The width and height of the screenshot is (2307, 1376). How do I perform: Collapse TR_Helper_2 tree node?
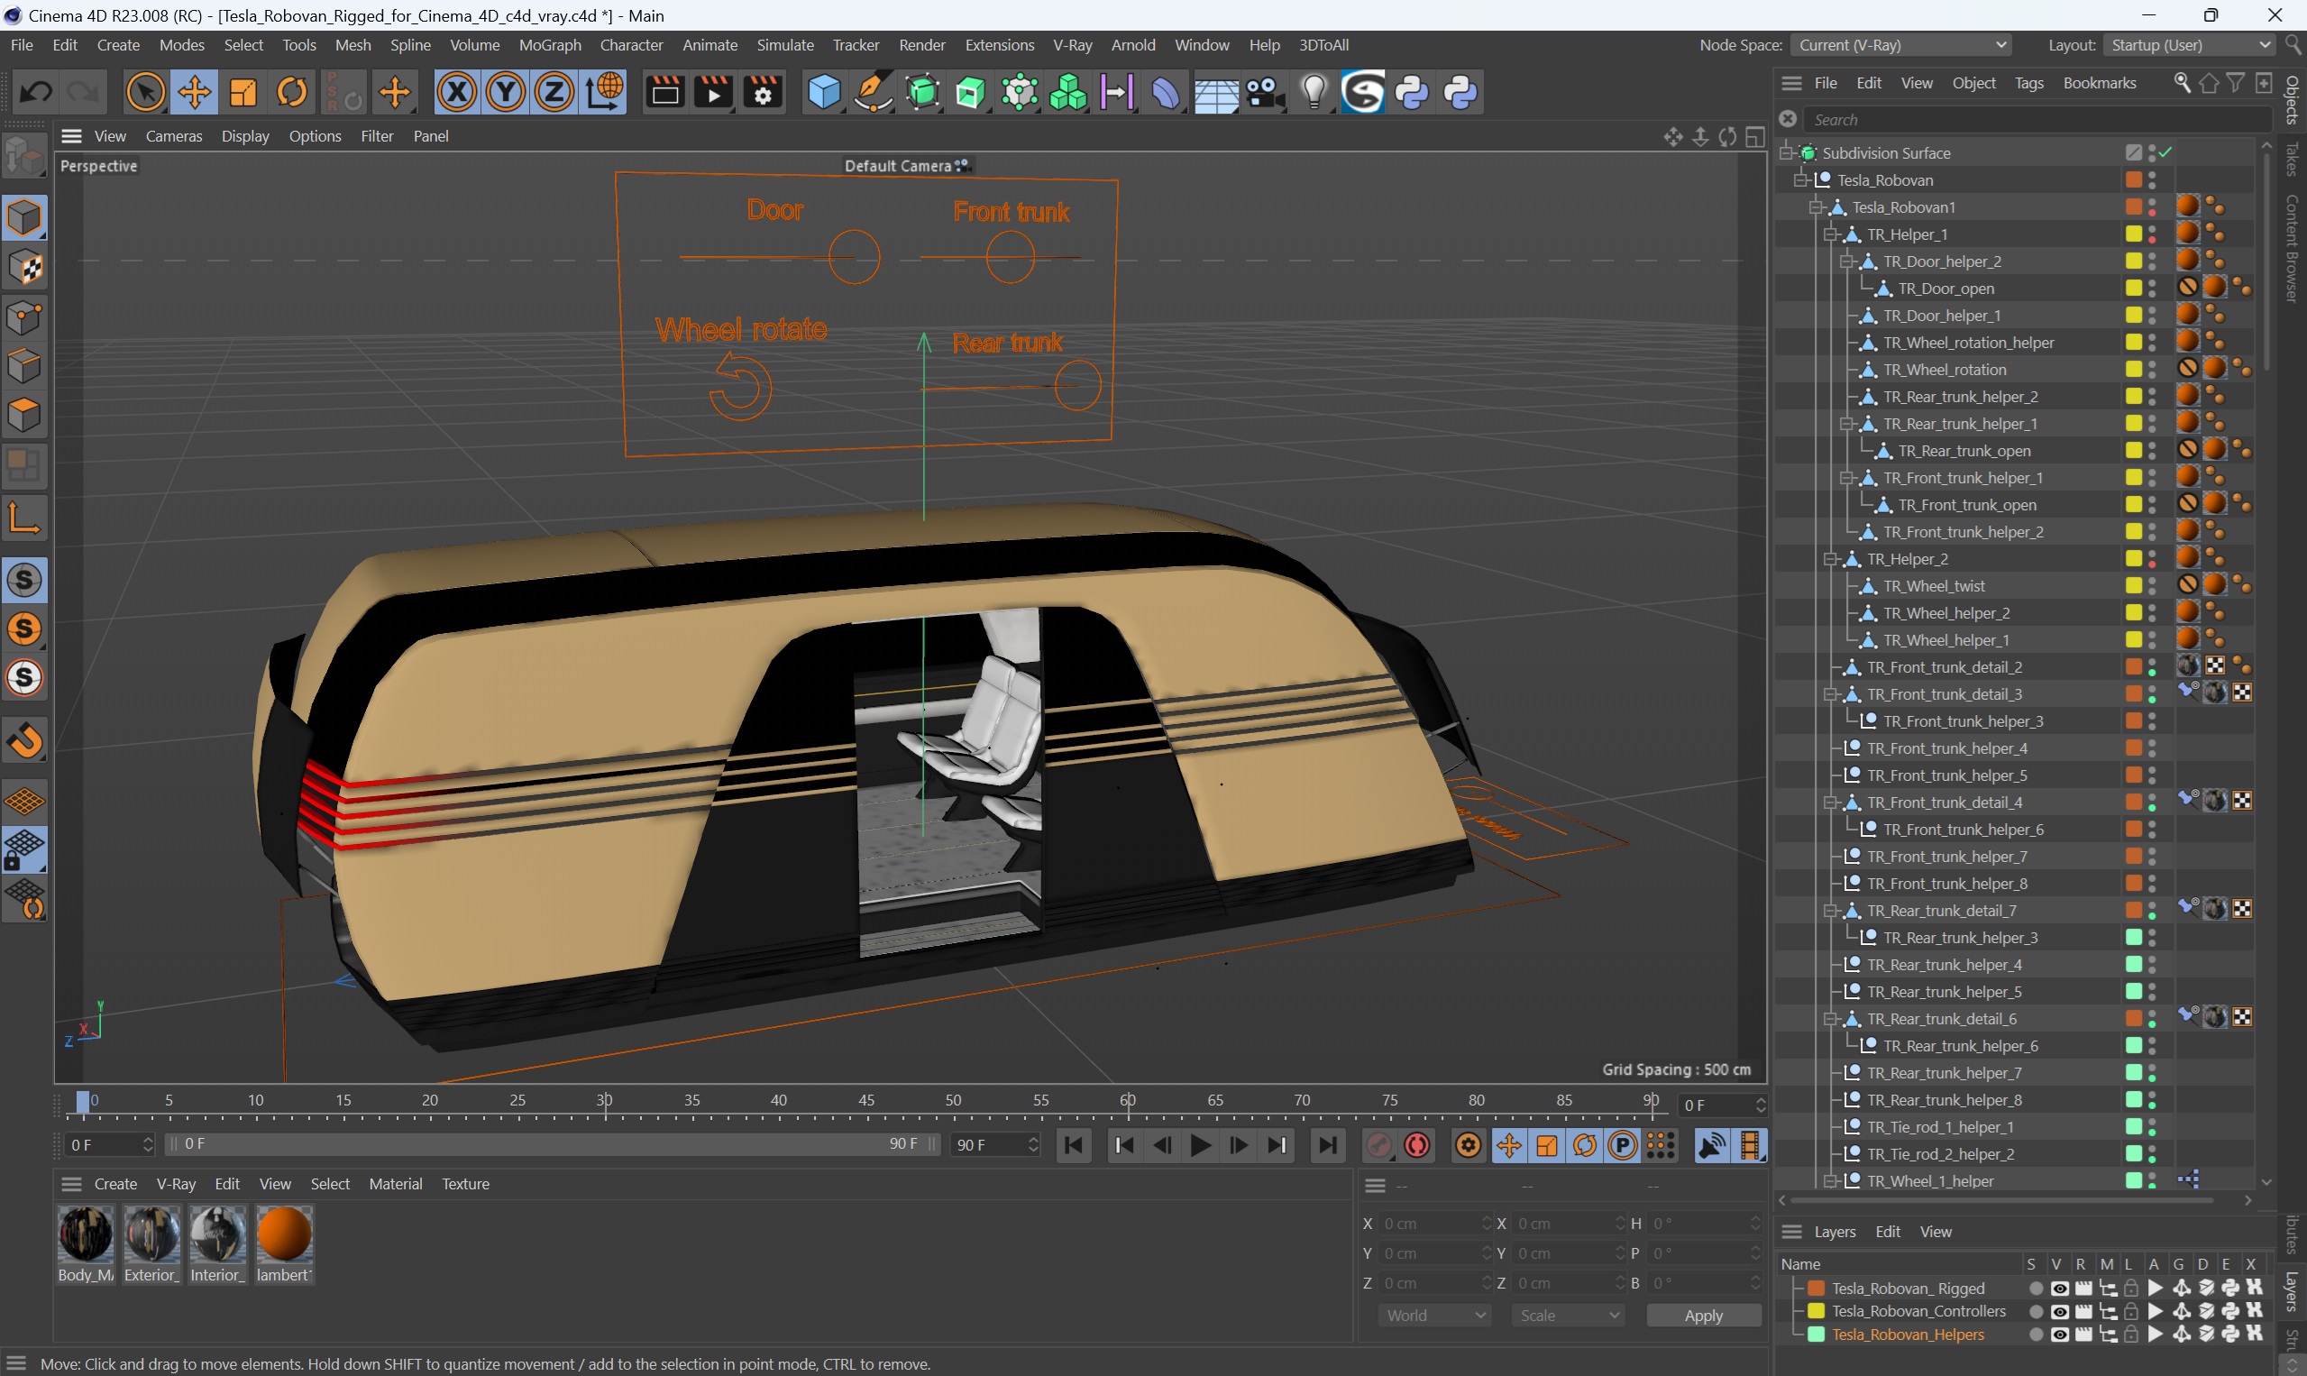(x=1831, y=559)
